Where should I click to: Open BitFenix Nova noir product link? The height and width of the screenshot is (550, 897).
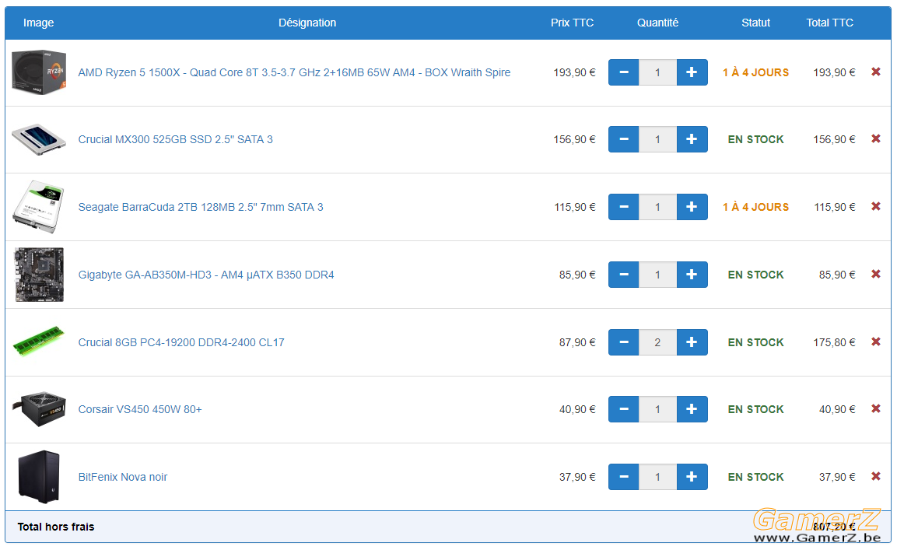point(122,477)
